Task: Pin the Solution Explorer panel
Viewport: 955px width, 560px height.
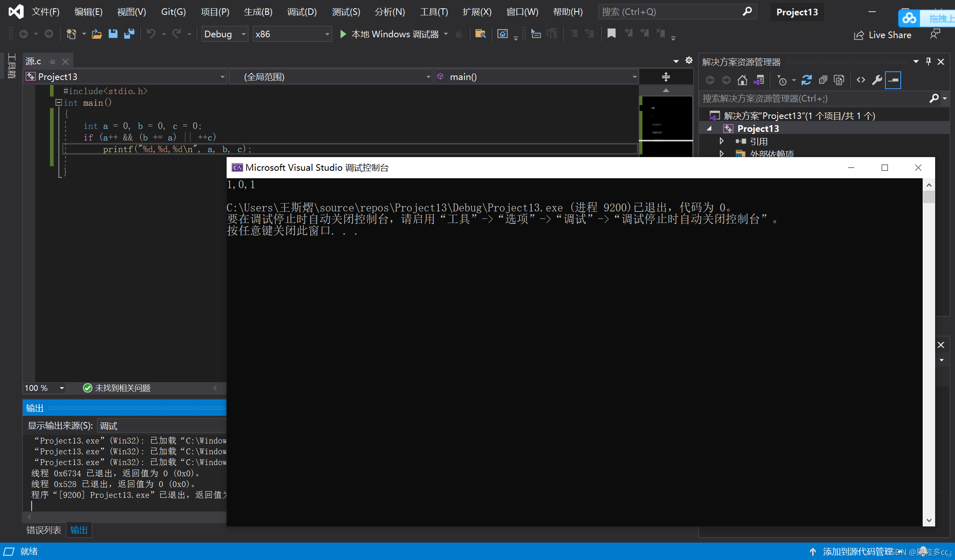Action: coord(928,61)
